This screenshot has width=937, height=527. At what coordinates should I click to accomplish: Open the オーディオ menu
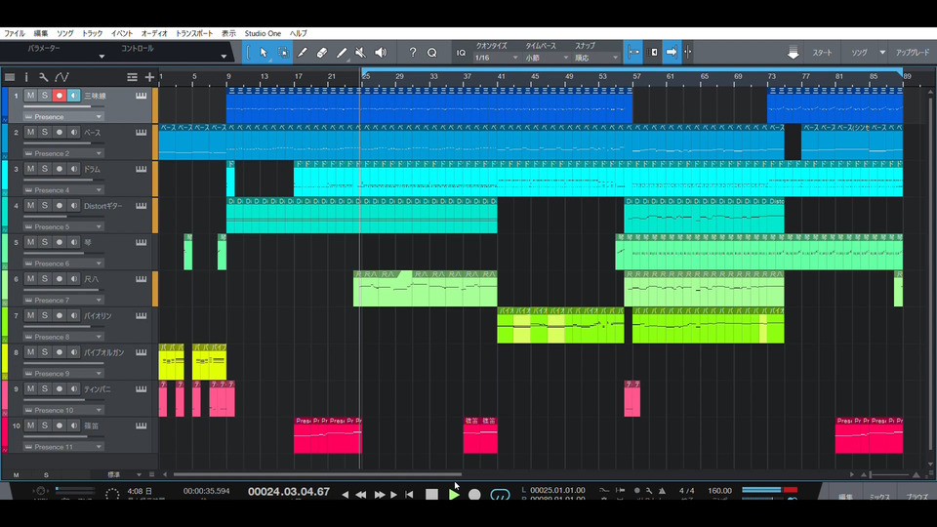[153, 33]
